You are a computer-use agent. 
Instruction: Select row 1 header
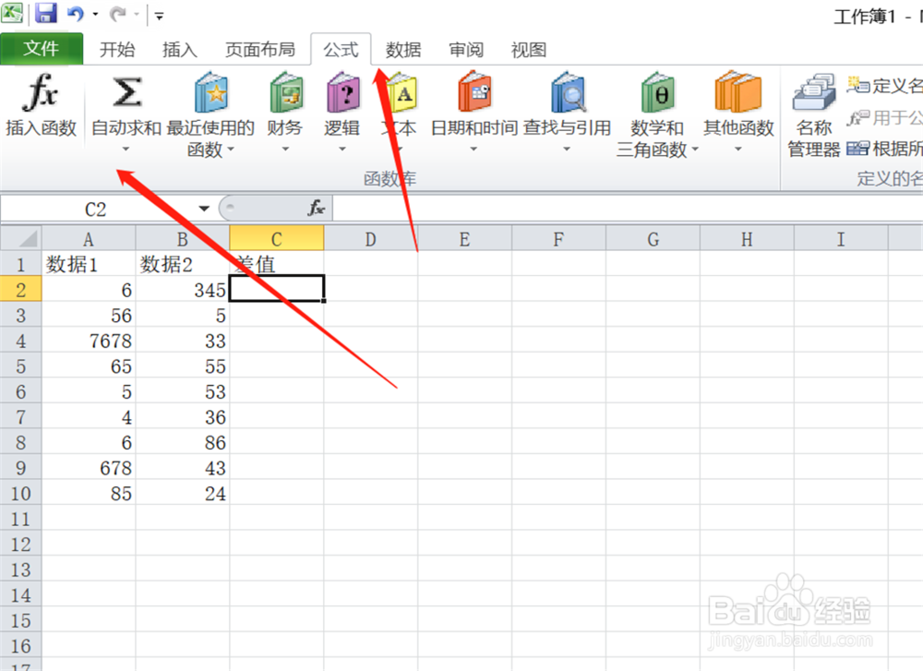[20, 264]
